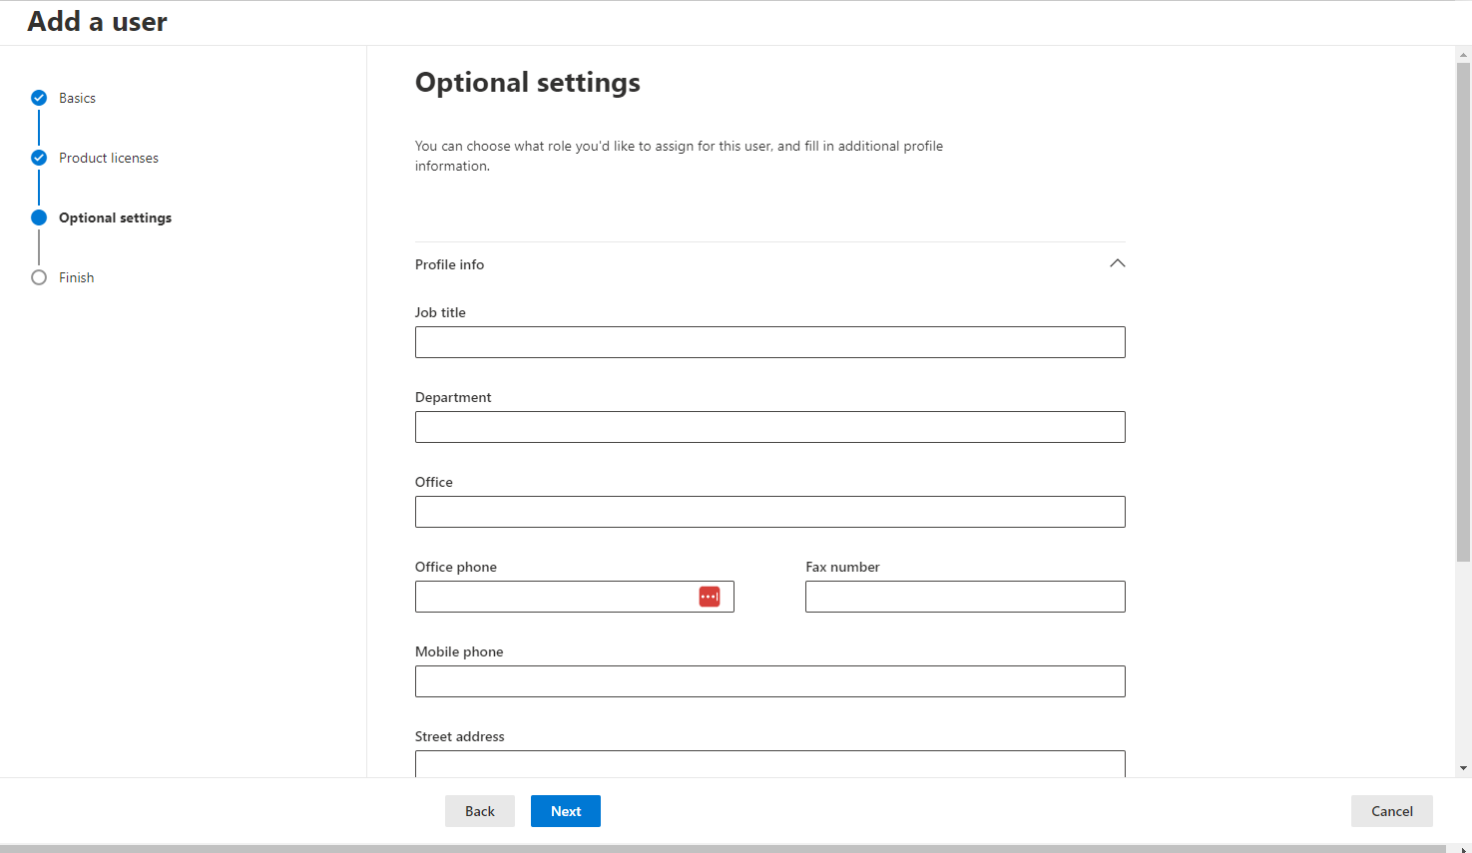
Task: Click the Add a user title
Action: coord(98,22)
